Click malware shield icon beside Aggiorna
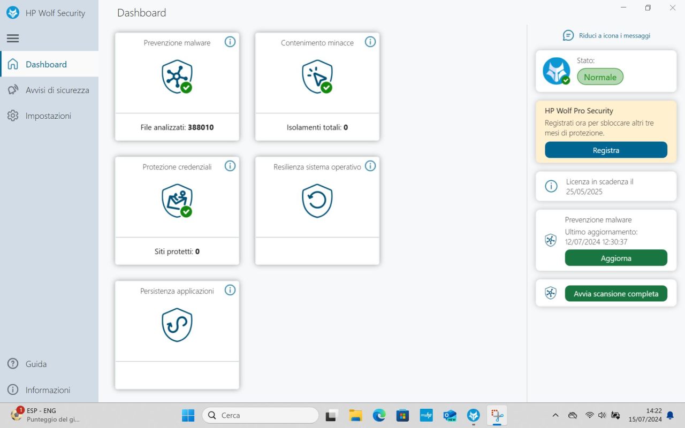 [x=551, y=240]
